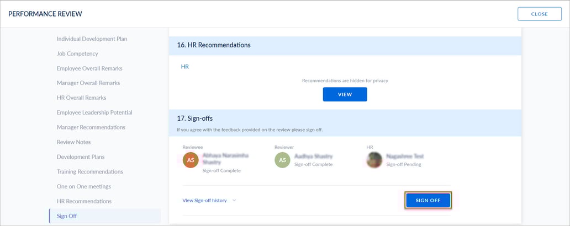Click VIEW to reveal HR recommendations

tap(345, 94)
